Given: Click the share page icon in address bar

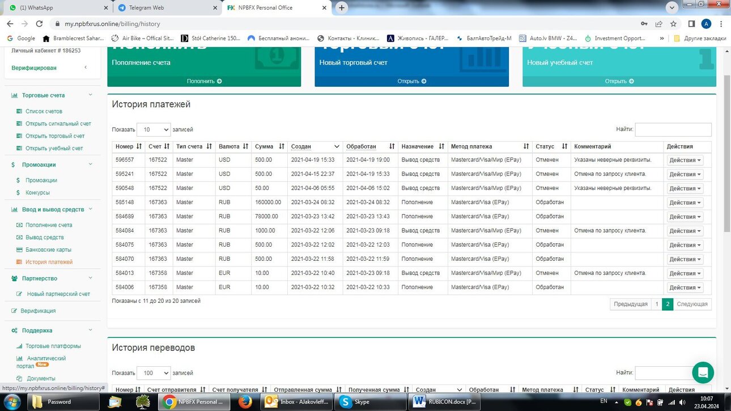Looking at the screenshot, I should pos(658,24).
